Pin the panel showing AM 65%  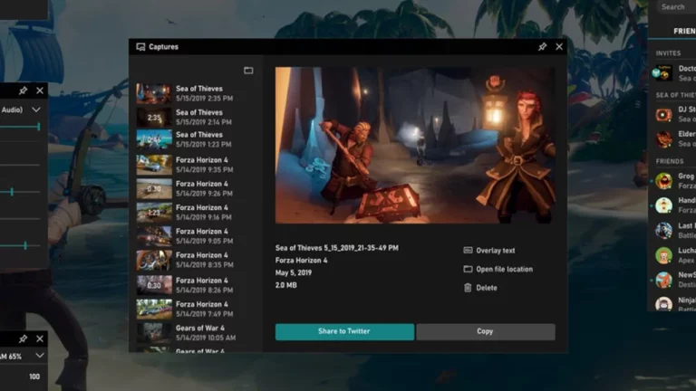[23, 339]
